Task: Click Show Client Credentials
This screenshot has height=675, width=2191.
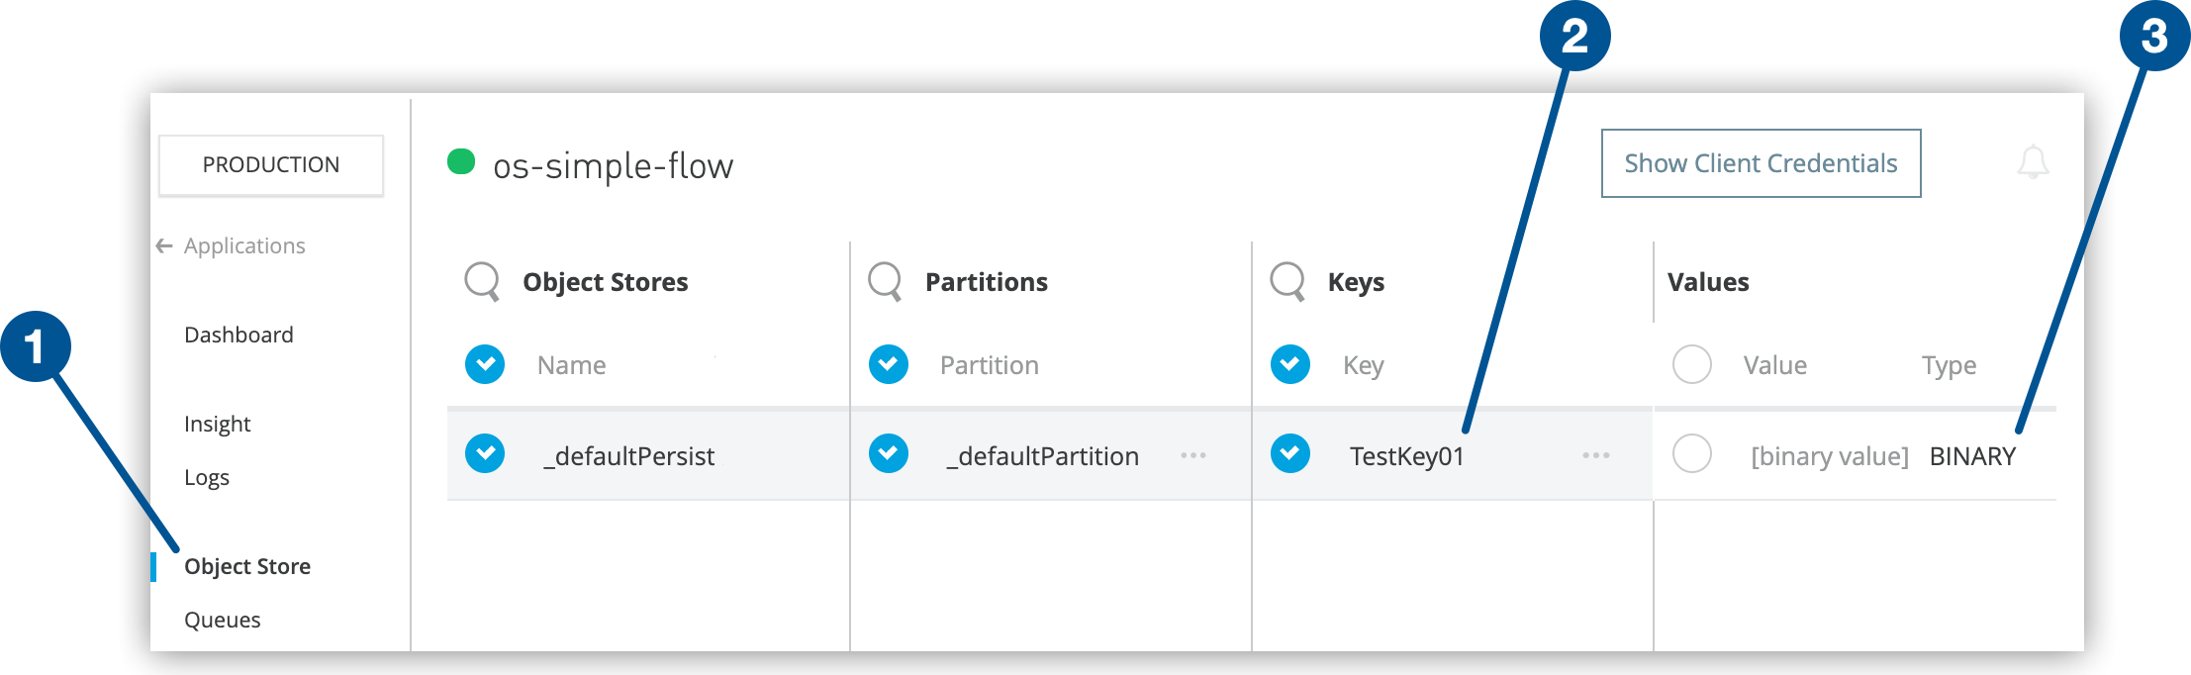Action: pyautogui.click(x=1760, y=163)
